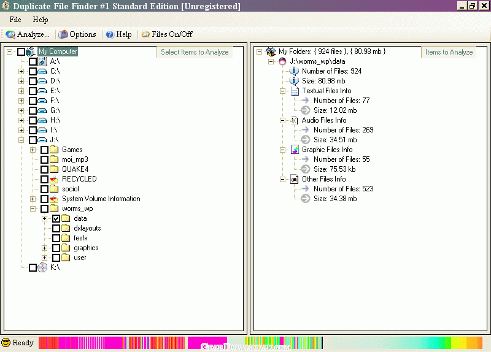Viewport: 491px width, 352px height.
Task: Collapse the Textual Files Info node
Action: tap(282, 91)
